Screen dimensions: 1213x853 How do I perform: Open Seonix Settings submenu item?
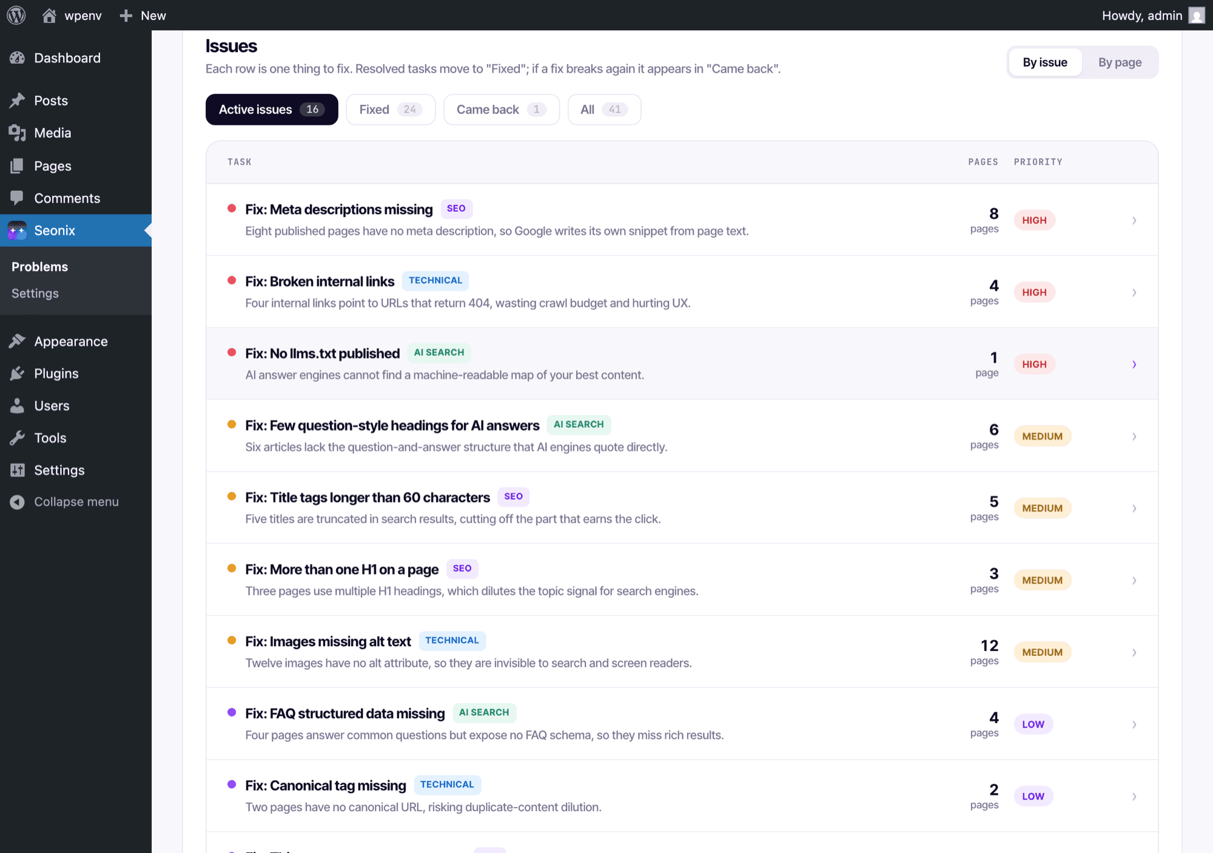coord(35,293)
